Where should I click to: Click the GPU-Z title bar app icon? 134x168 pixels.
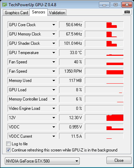(5, 5)
